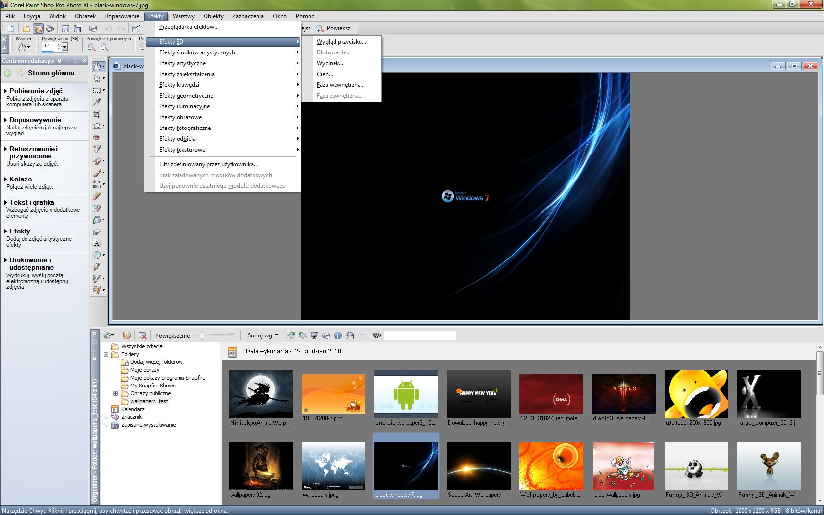824x515 pixels.
Task: Click the Save As floppy icon
Action: coord(77,28)
